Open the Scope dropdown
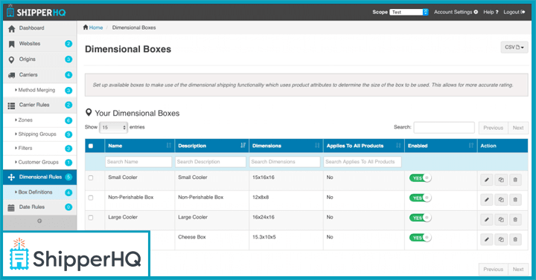The height and width of the screenshot is (280, 536). coord(409,12)
